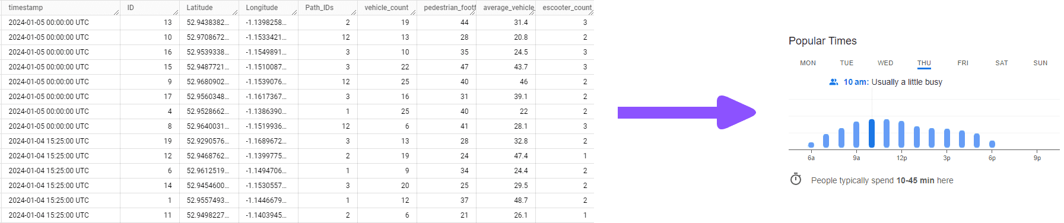The image size is (1064, 223).
Task: Select the THU tab underline
Action: pyautogui.click(x=924, y=69)
